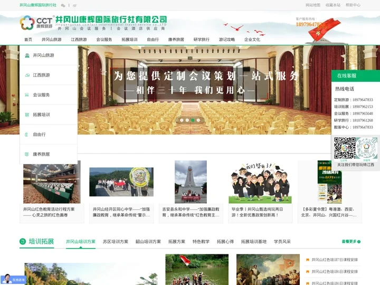Click the round green CCT QR code

[366, 148]
